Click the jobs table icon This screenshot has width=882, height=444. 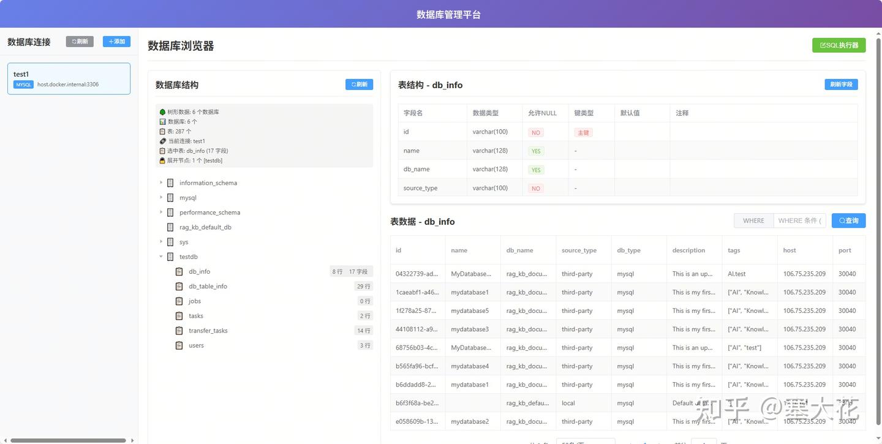click(179, 301)
